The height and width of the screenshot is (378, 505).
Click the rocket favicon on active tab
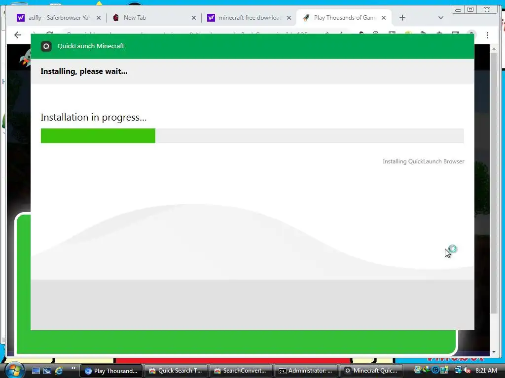point(306,18)
